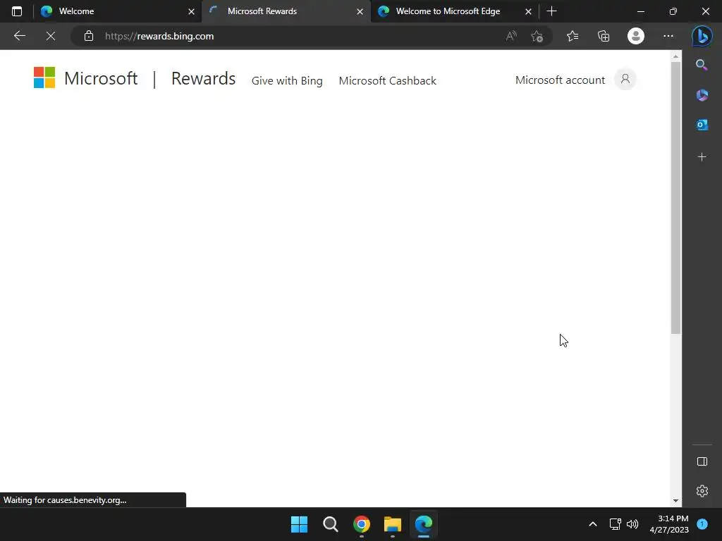Add this page to favorites
Image resolution: width=722 pixels, height=541 pixels.
537,36
